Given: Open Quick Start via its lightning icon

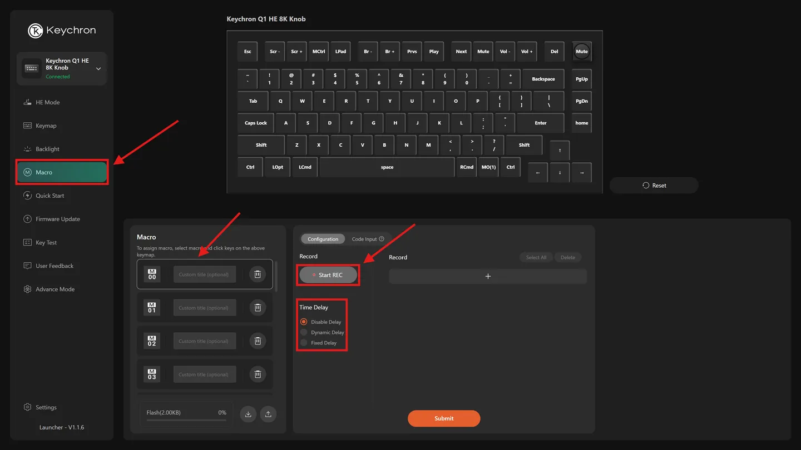Looking at the screenshot, I should pyautogui.click(x=27, y=196).
